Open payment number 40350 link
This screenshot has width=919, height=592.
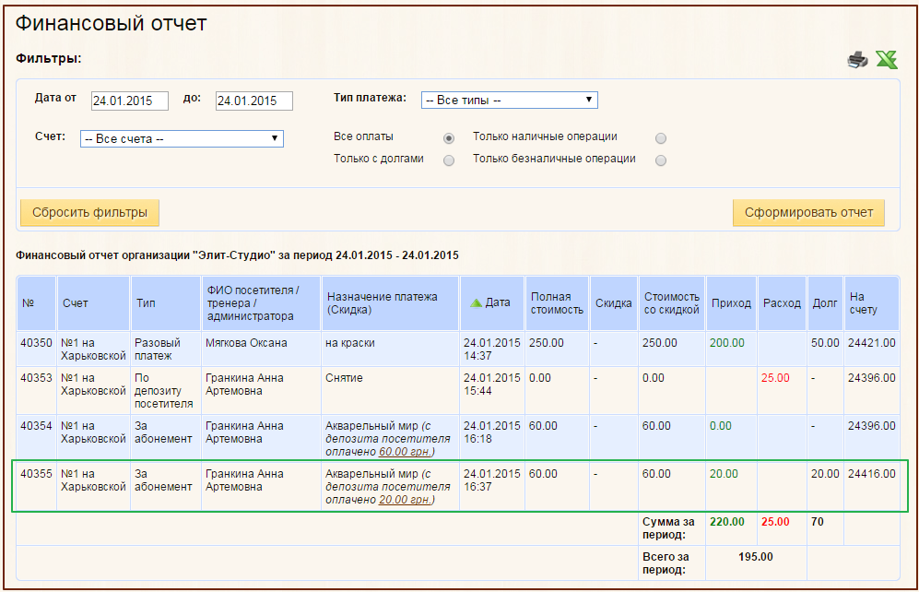(36, 343)
